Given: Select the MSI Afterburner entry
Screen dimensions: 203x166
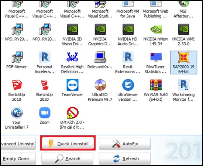Looking at the screenshot, I should click(x=183, y=10).
